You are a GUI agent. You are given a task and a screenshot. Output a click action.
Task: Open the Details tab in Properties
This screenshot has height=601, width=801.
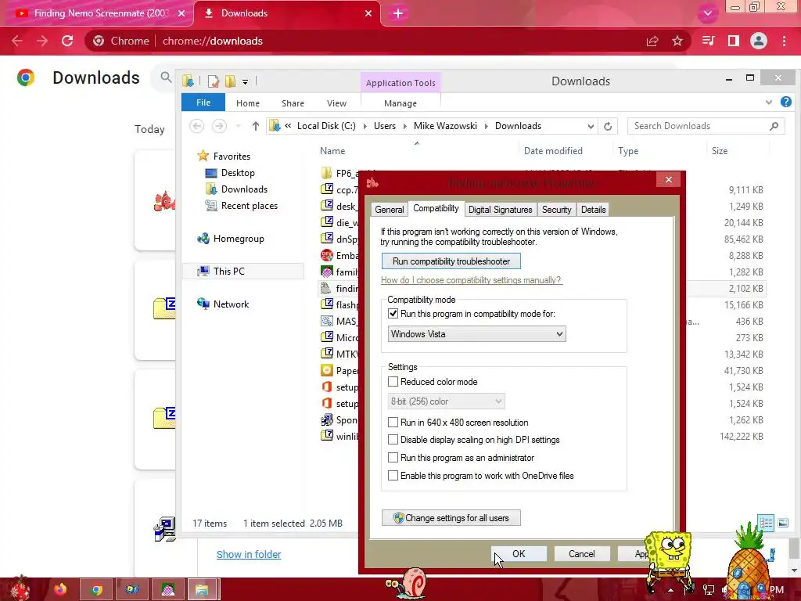[593, 210]
